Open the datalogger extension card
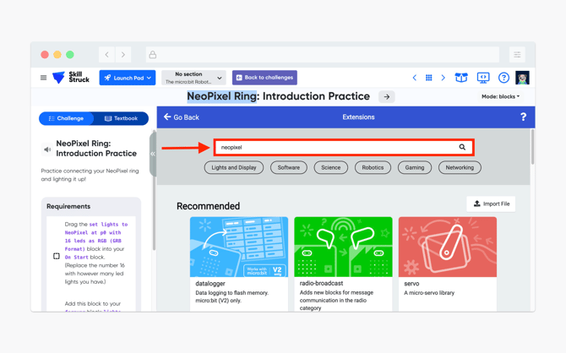 [239, 263]
